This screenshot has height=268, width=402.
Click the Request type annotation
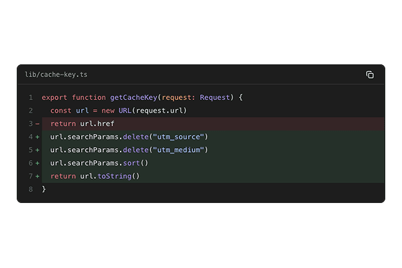pyautogui.click(x=214, y=97)
